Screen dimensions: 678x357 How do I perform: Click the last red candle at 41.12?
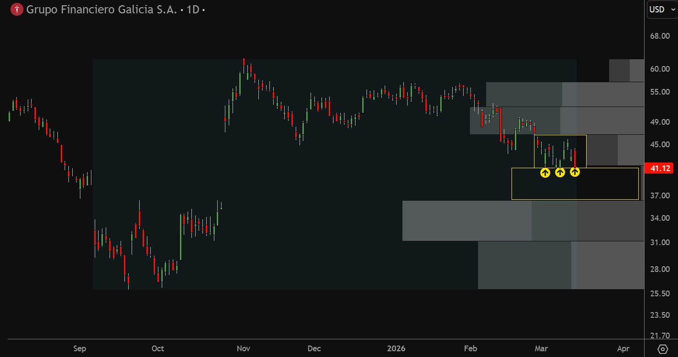pos(575,159)
